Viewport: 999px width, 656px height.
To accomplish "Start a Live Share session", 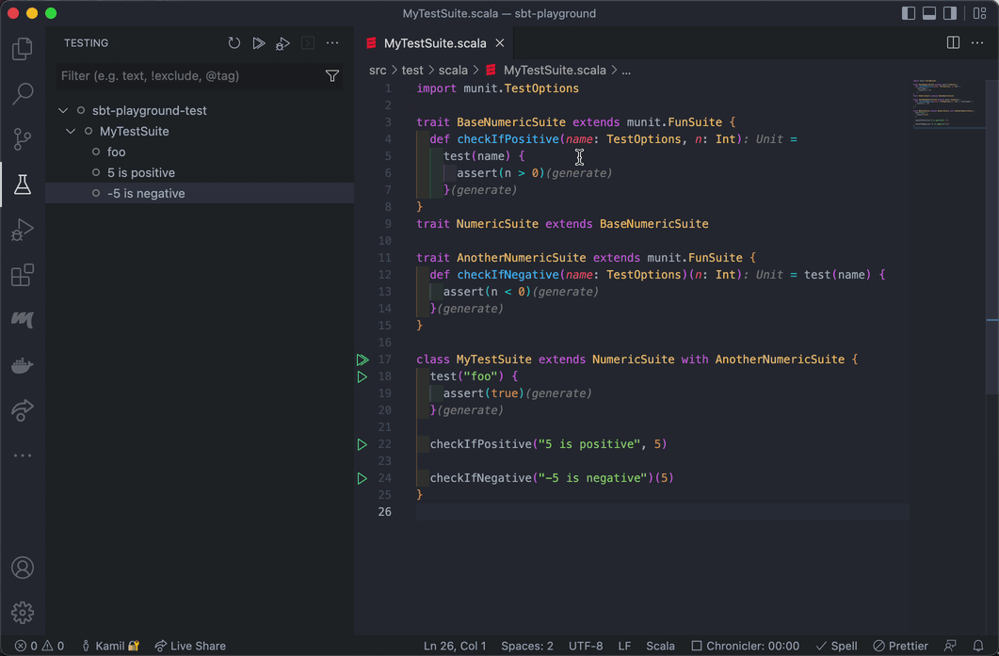I will point(190,646).
